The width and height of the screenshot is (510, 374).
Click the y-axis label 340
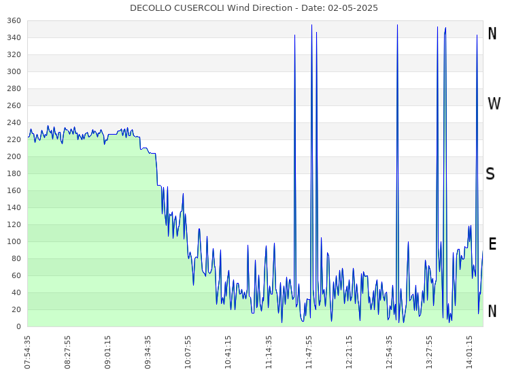pyautogui.click(x=14, y=37)
